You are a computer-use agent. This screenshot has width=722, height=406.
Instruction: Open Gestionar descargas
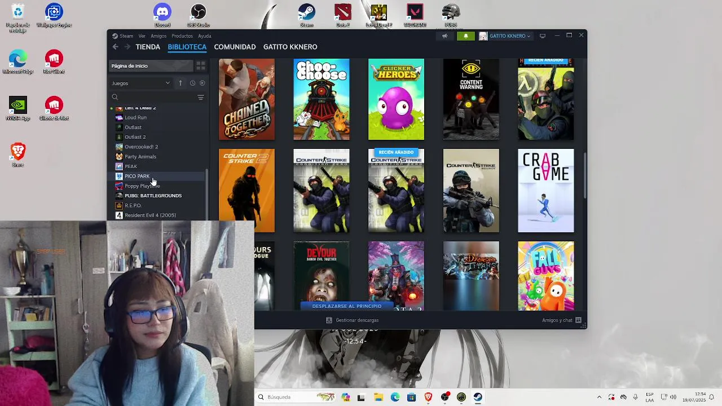click(x=353, y=320)
